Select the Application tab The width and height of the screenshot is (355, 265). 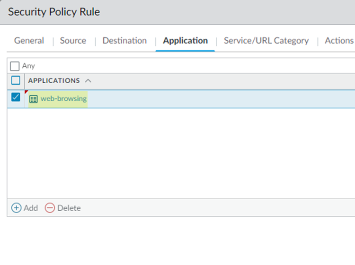point(185,41)
